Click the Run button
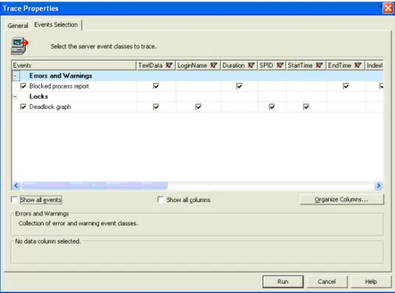This screenshot has height=293, width=395. (x=283, y=281)
